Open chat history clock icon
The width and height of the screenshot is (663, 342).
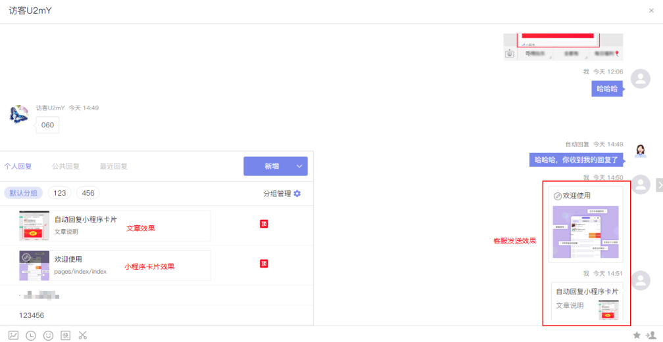tap(31, 335)
